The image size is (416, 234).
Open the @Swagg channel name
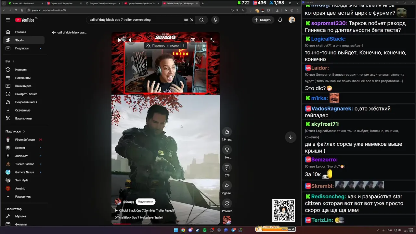[x=128, y=202]
